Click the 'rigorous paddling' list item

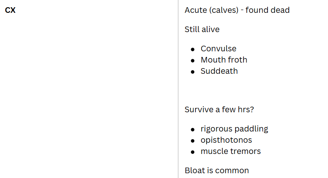pyautogui.click(x=234, y=129)
